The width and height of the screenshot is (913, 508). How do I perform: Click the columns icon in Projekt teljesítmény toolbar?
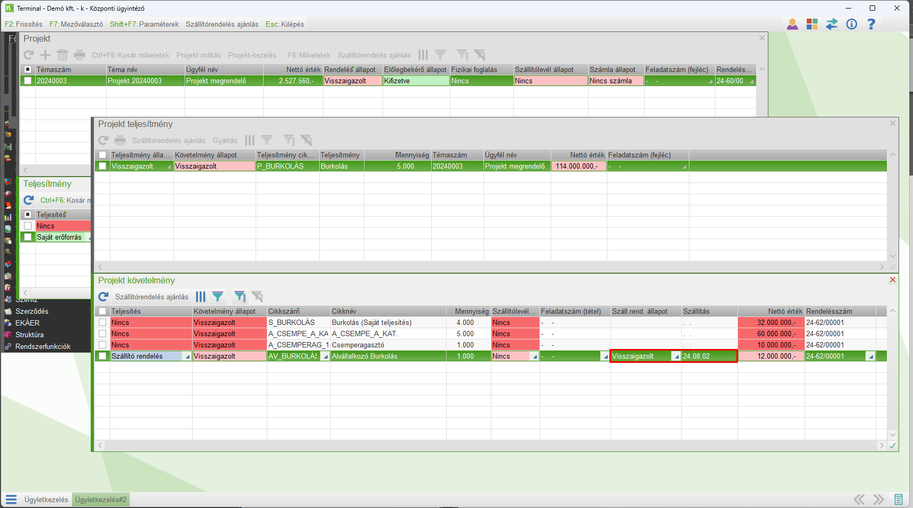(x=250, y=140)
